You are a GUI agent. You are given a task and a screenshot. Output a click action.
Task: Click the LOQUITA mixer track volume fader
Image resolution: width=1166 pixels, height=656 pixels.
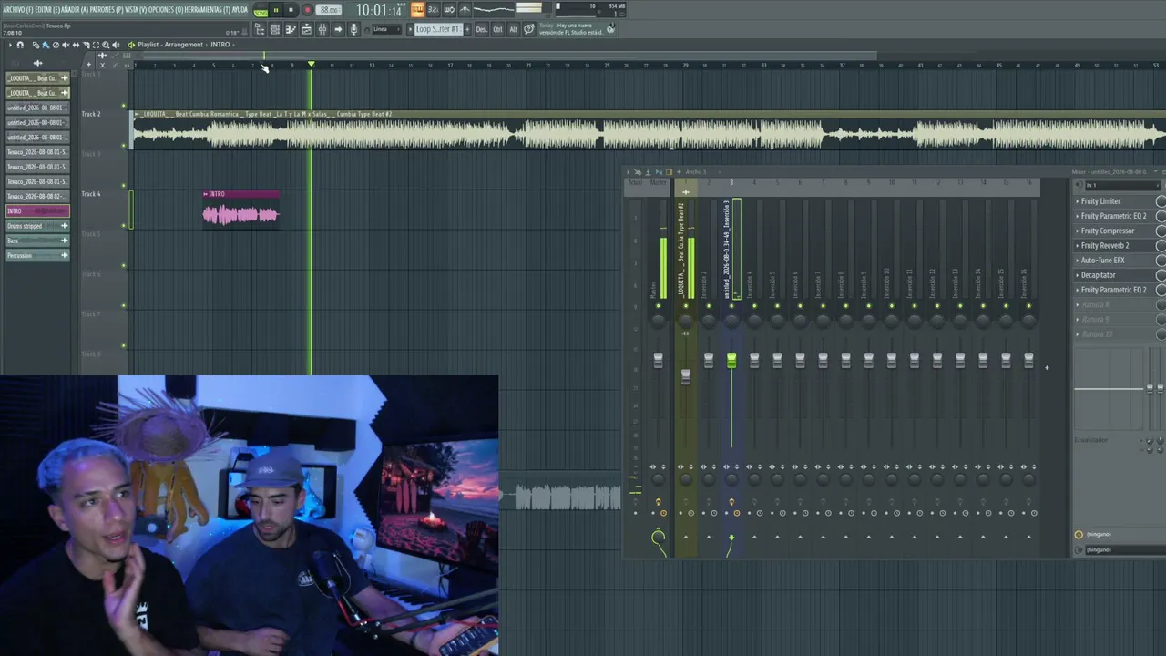pos(686,375)
